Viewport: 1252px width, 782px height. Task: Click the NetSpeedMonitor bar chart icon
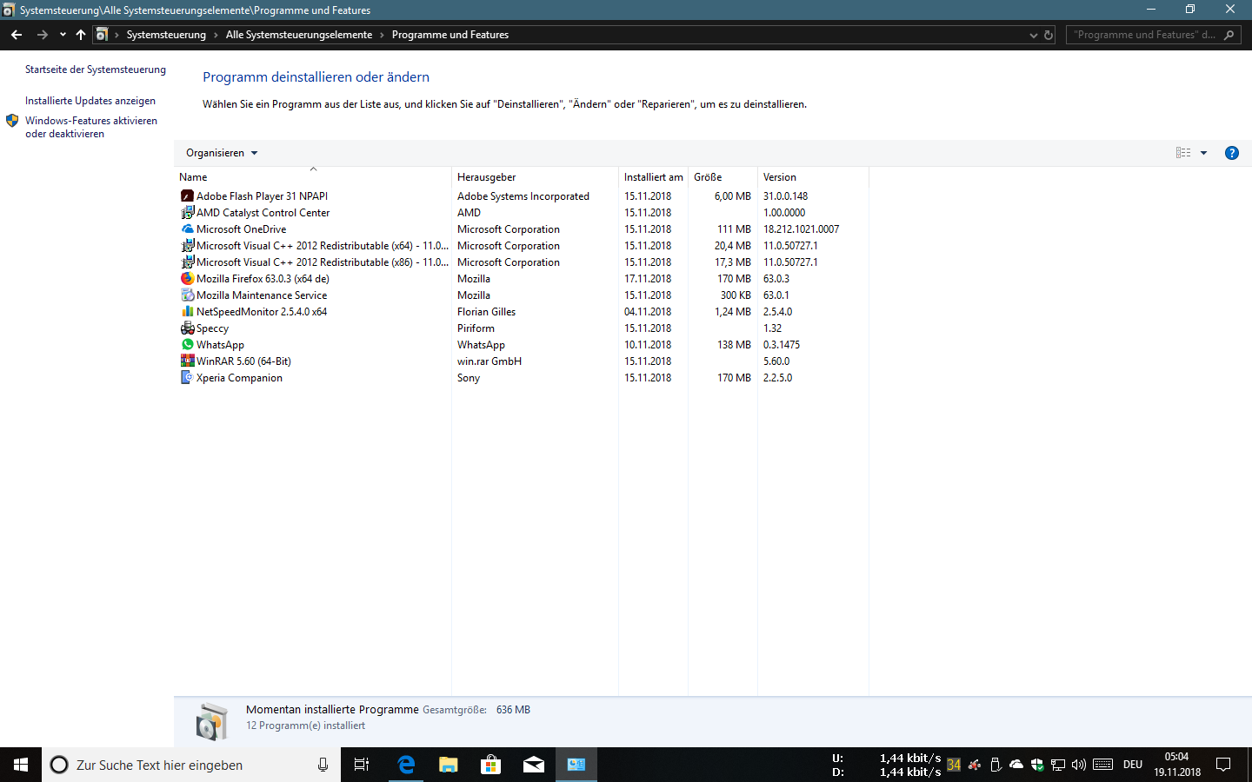coord(187,312)
